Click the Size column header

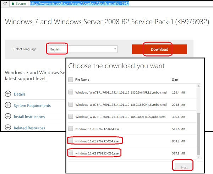pos(175,80)
